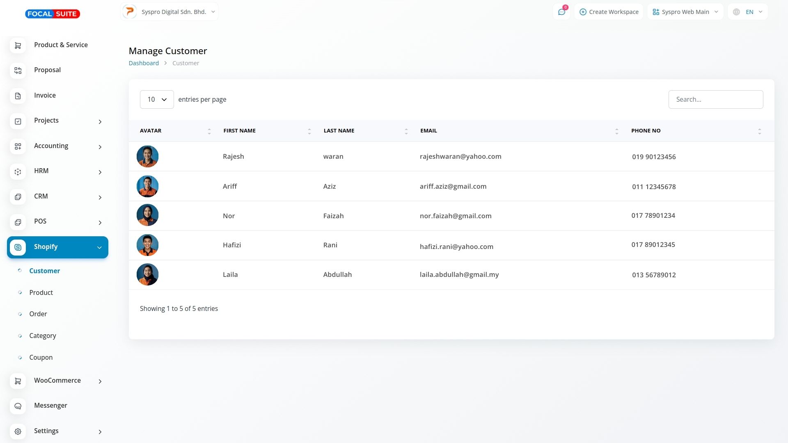The image size is (788, 443).
Task: Click the Create Workspace button
Action: pyautogui.click(x=609, y=12)
